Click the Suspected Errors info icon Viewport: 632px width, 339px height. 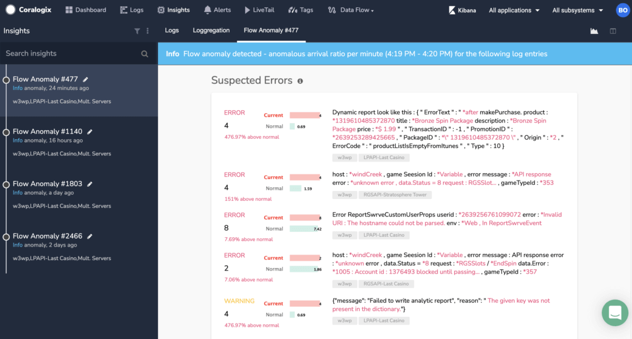[x=301, y=81]
